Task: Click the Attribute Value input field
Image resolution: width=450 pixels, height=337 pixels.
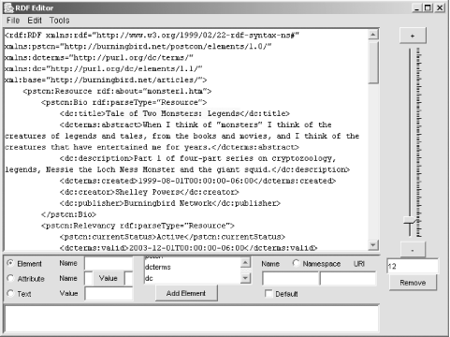Action: (x=129, y=278)
